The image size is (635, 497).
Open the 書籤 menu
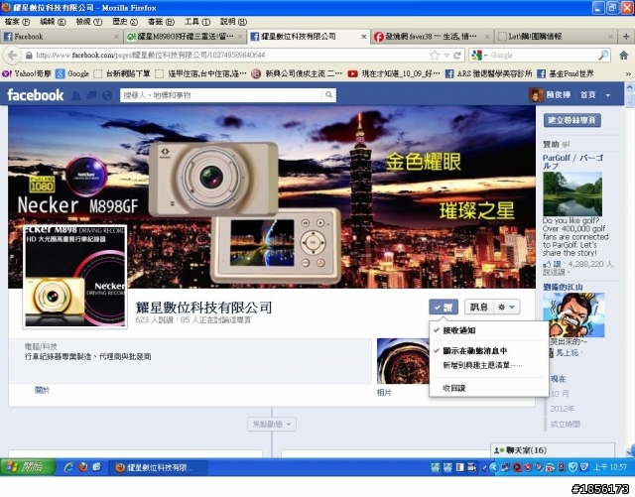point(161,22)
